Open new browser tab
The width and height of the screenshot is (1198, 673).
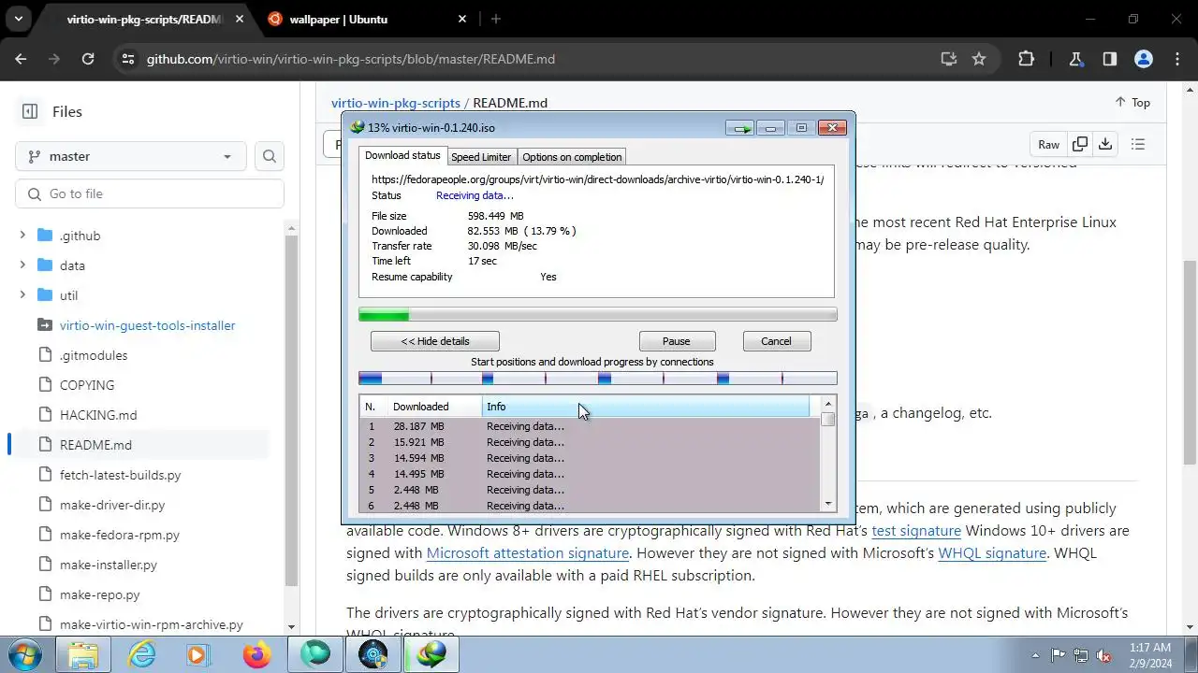point(496,19)
